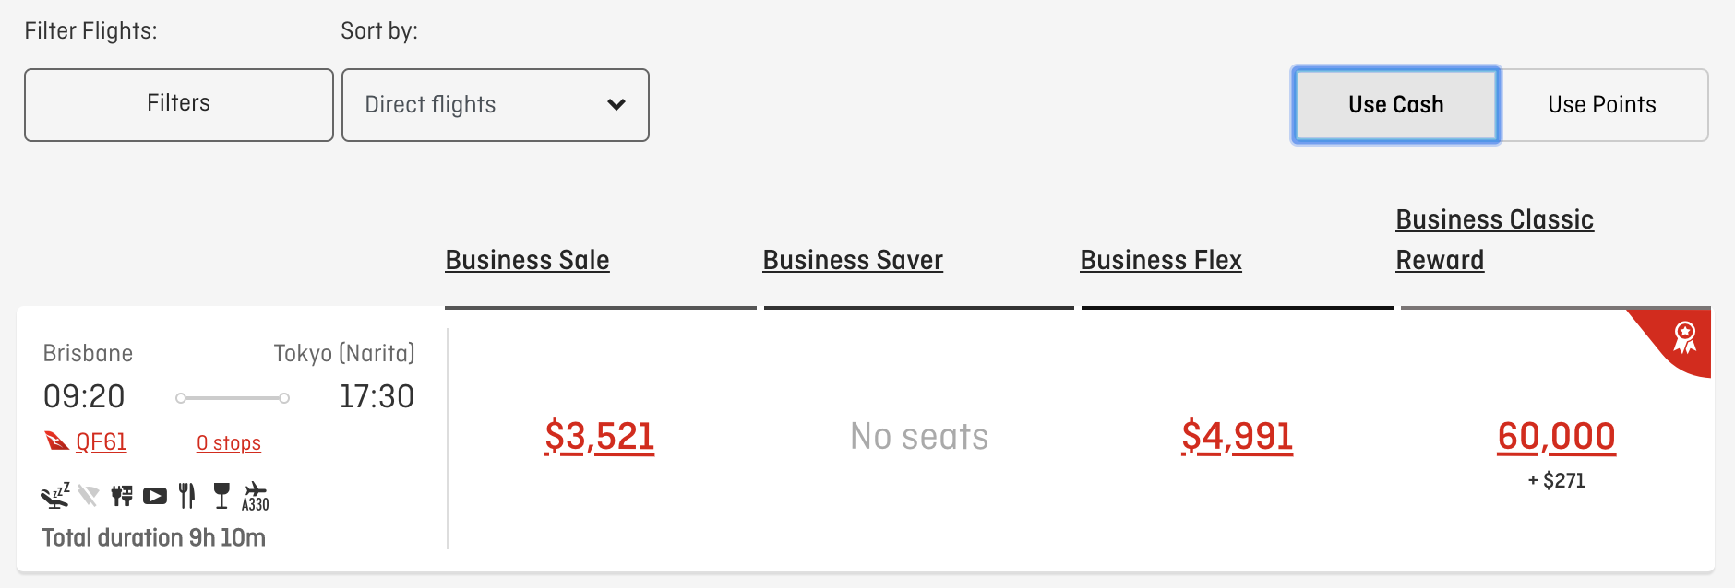This screenshot has width=1735, height=588.
Task: Click the power and USB outlet icon
Action: click(121, 496)
